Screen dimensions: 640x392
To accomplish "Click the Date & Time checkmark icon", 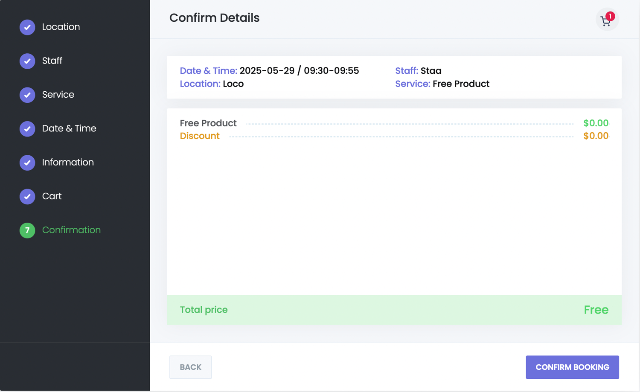I will click(27, 129).
